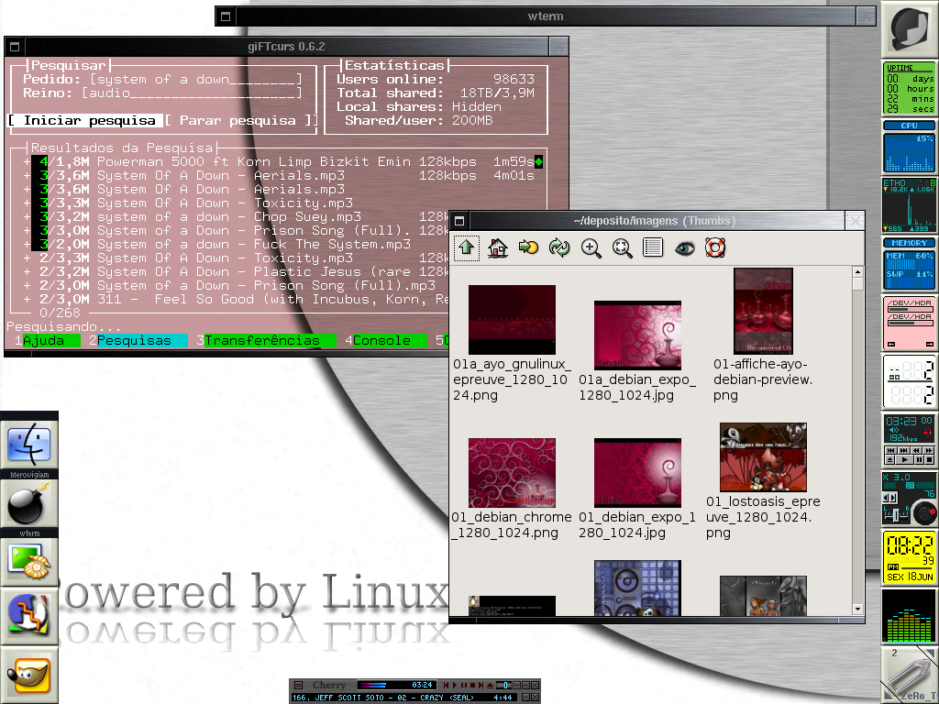
Task: Fit image to window with zoom-fit icon
Action: pos(623,247)
